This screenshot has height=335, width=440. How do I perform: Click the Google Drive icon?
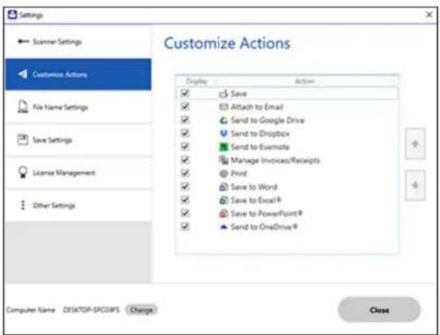224,120
